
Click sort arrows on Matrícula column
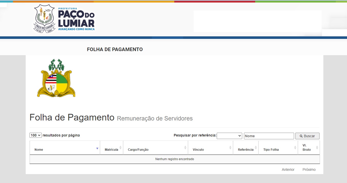pos(120,148)
